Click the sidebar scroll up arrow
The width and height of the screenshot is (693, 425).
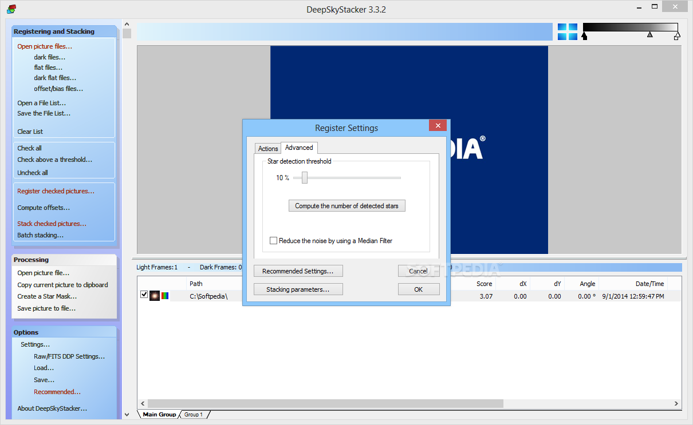tap(127, 25)
